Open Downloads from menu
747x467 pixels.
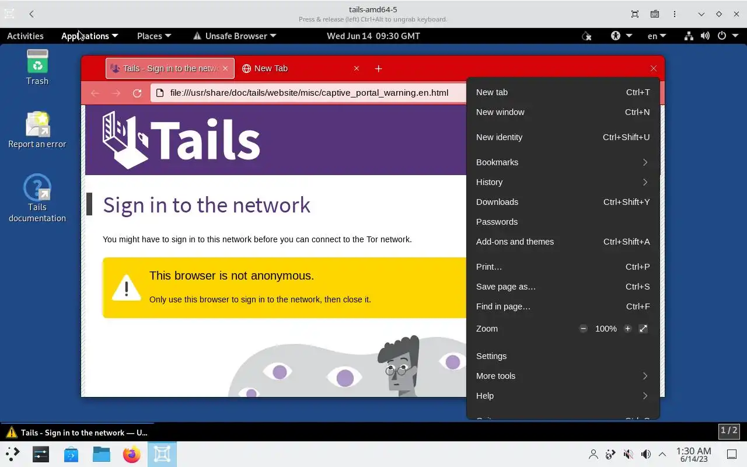pos(563,202)
